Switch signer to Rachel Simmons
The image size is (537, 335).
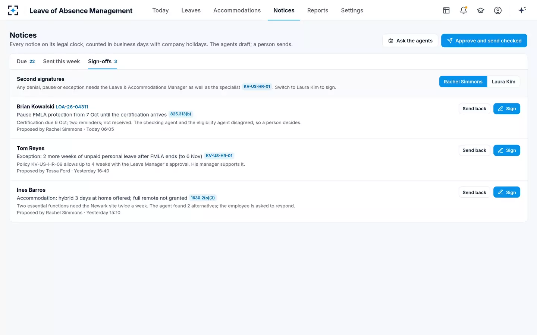coord(463,82)
